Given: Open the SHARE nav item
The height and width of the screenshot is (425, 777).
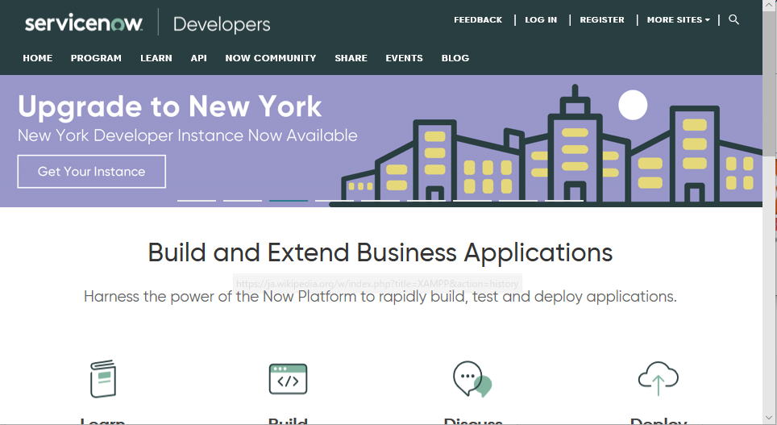Looking at the screenshot, I should pyautogui.click(x=351, y=58).
